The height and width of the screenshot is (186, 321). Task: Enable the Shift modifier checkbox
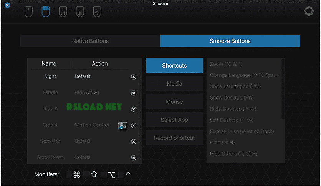86,174
